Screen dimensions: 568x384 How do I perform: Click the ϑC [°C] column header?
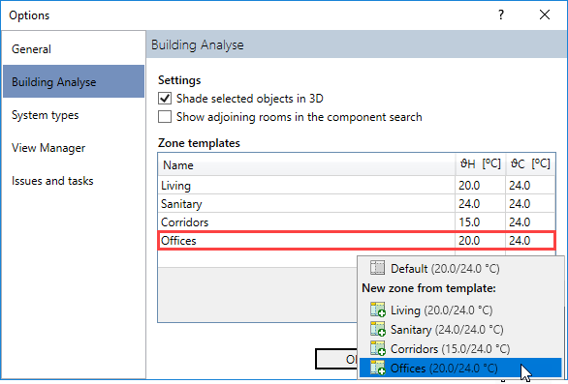[530, 164]
